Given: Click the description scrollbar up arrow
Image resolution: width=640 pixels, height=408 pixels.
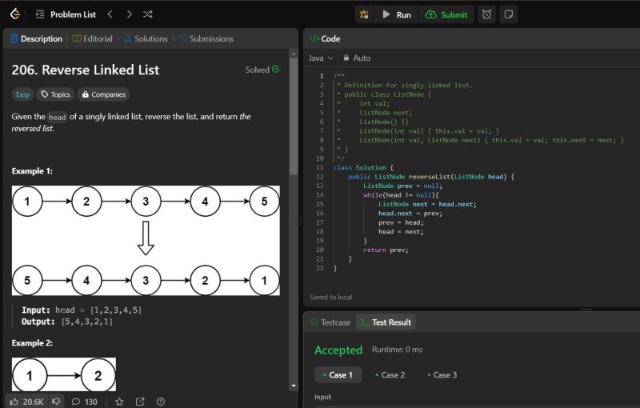Looking at the screenshot, I should click(294, 54).
